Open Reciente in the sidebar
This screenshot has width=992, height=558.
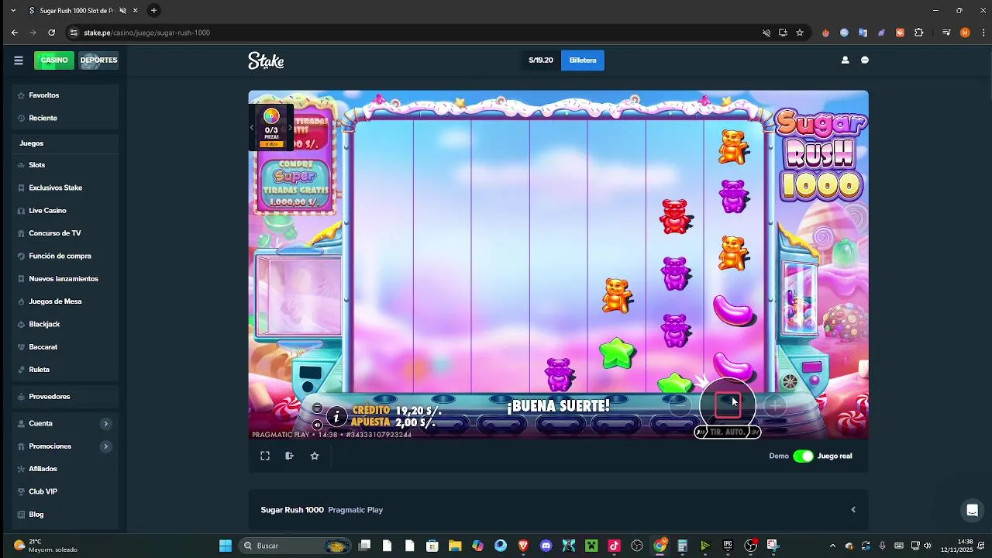coord(66,118)
